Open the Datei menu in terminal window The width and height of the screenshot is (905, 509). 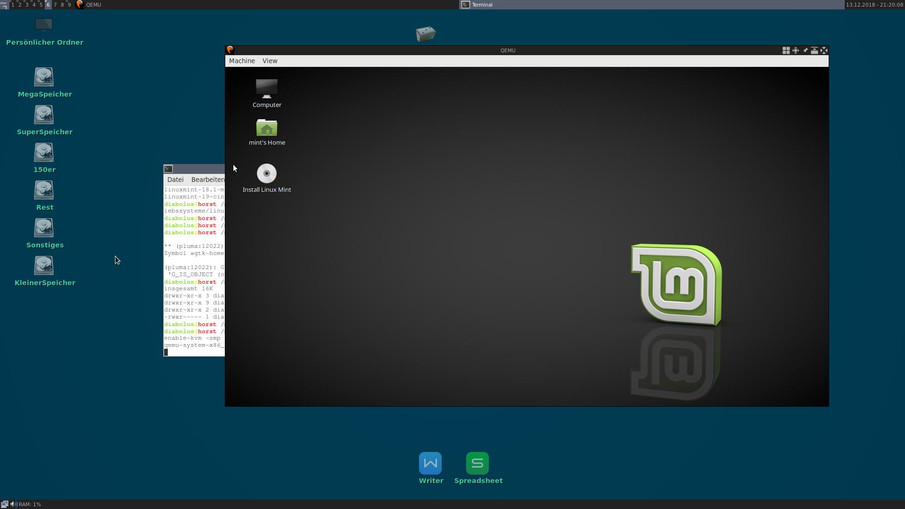pos(175,180)
